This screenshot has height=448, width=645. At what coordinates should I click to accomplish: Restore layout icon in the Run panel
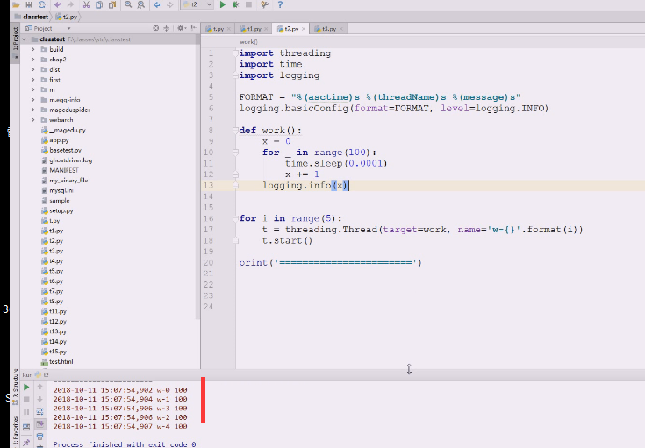pos(26,427)
